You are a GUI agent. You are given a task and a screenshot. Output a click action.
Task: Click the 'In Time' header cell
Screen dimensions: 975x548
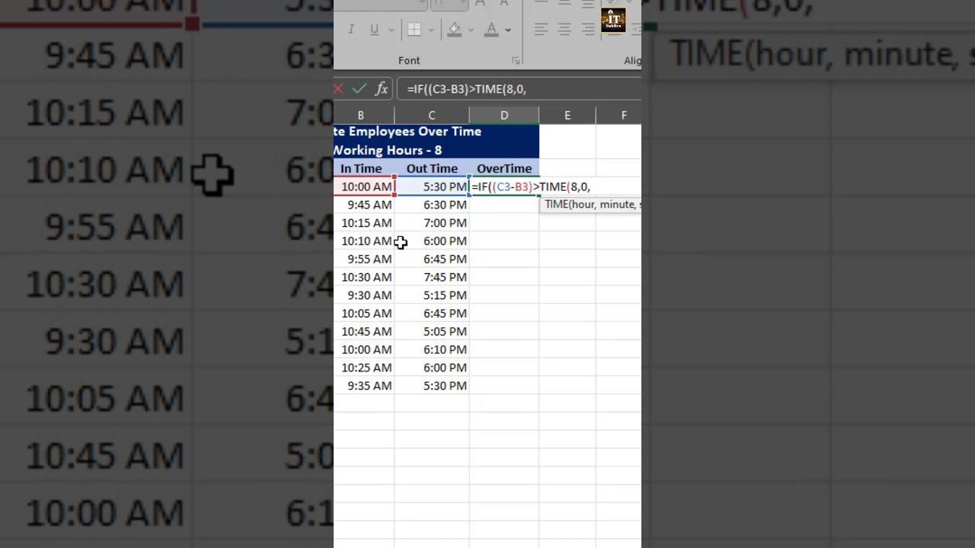363,168
